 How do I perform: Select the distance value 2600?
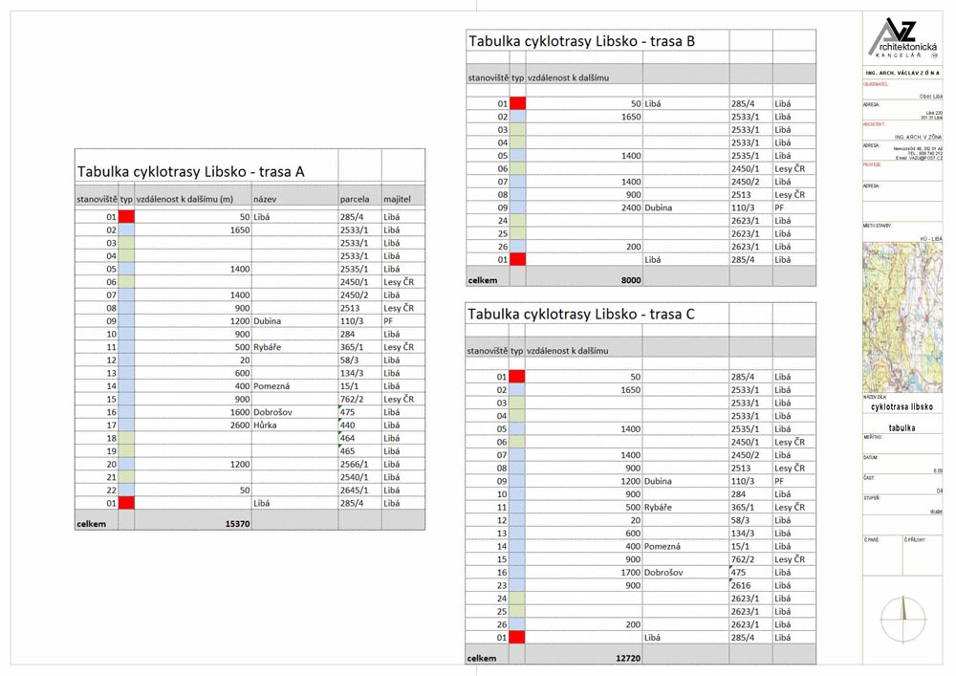coord(240,425)
